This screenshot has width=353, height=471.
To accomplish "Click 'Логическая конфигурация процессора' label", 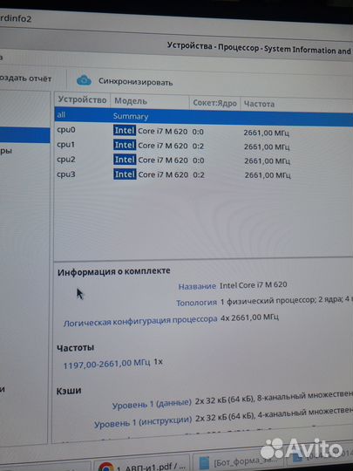I will 140,321.
